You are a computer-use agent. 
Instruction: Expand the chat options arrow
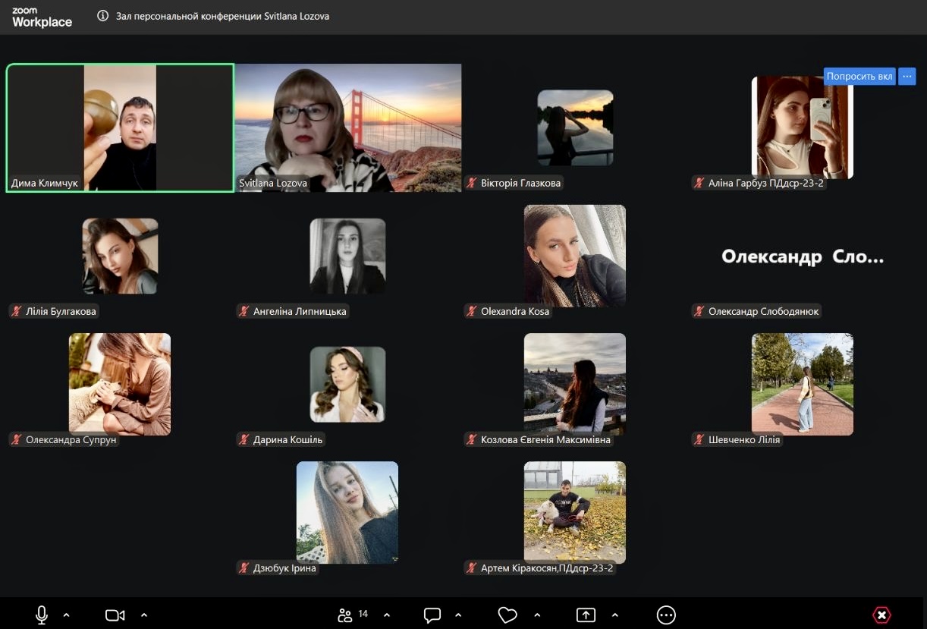[458, 615]
